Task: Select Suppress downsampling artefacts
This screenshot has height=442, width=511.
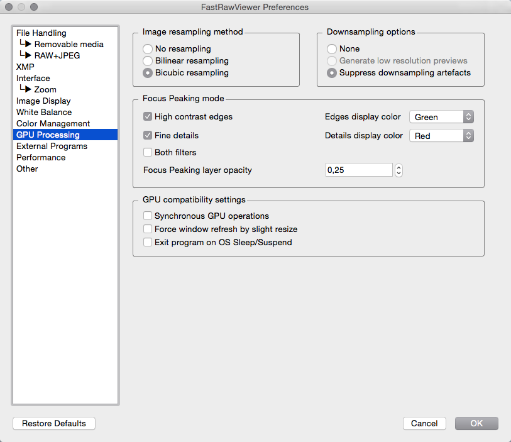Action: click(x=332, y=73)
